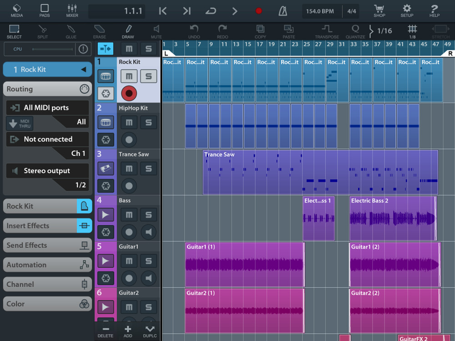Open the Insert Effects section
Viewport: 455px width, 341px height.
pos(47,226)
